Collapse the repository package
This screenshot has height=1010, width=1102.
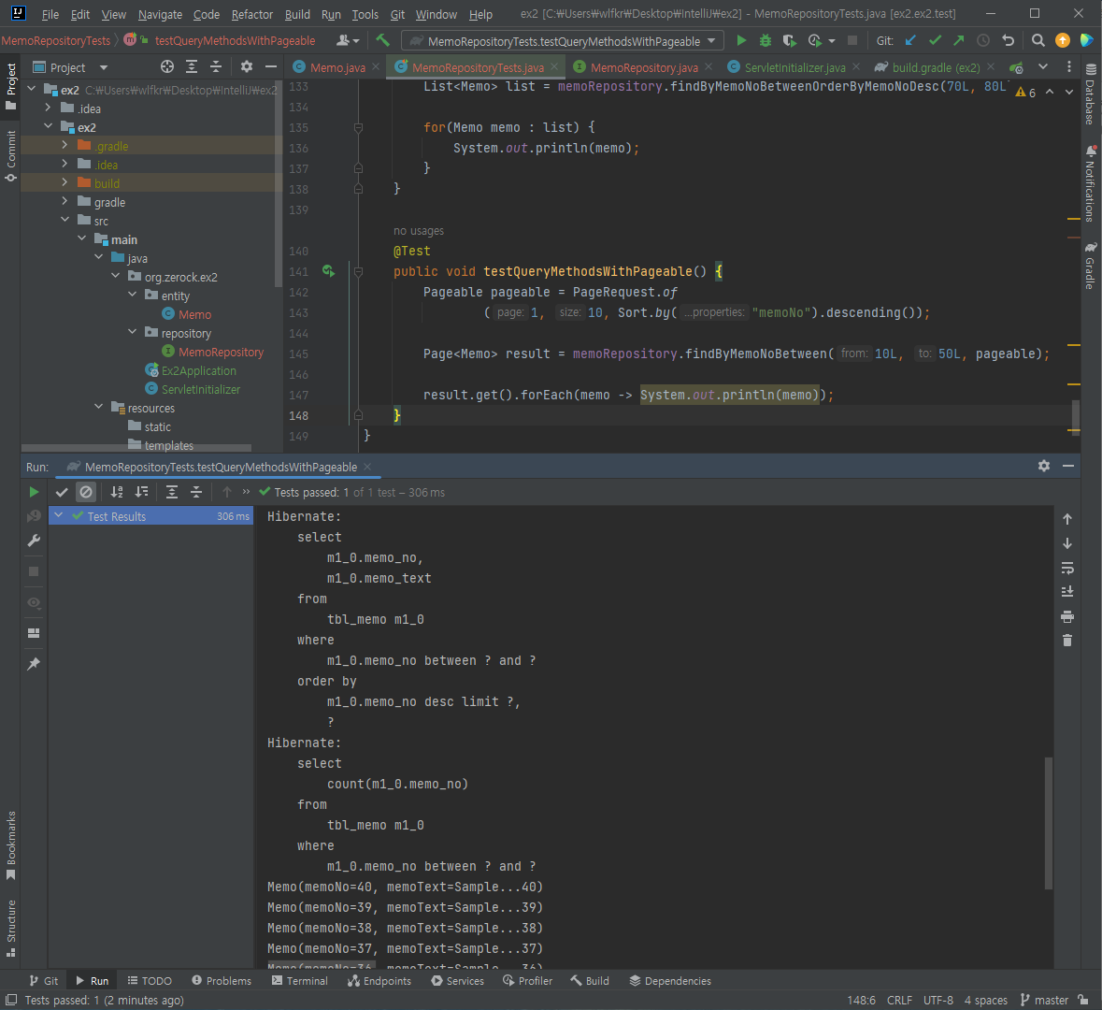[132, 332]
